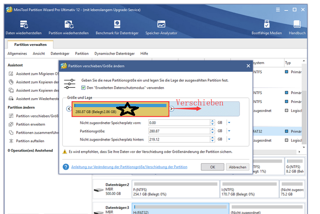Click the partition size bar 280.87 GB
This screenshot has height=214, width=320.
point(120,109)
